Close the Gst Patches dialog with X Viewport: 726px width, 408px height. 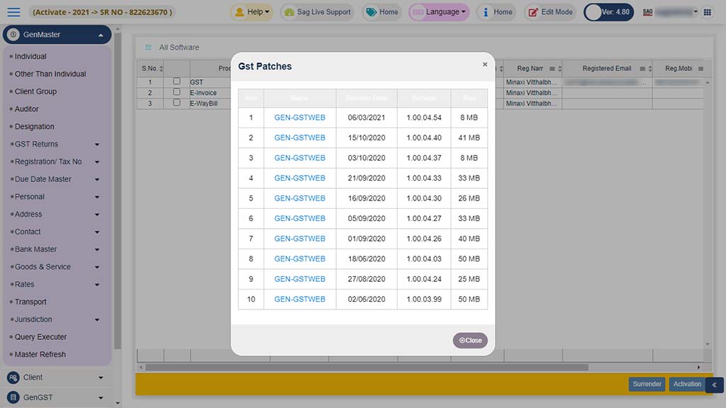point(485,64)
